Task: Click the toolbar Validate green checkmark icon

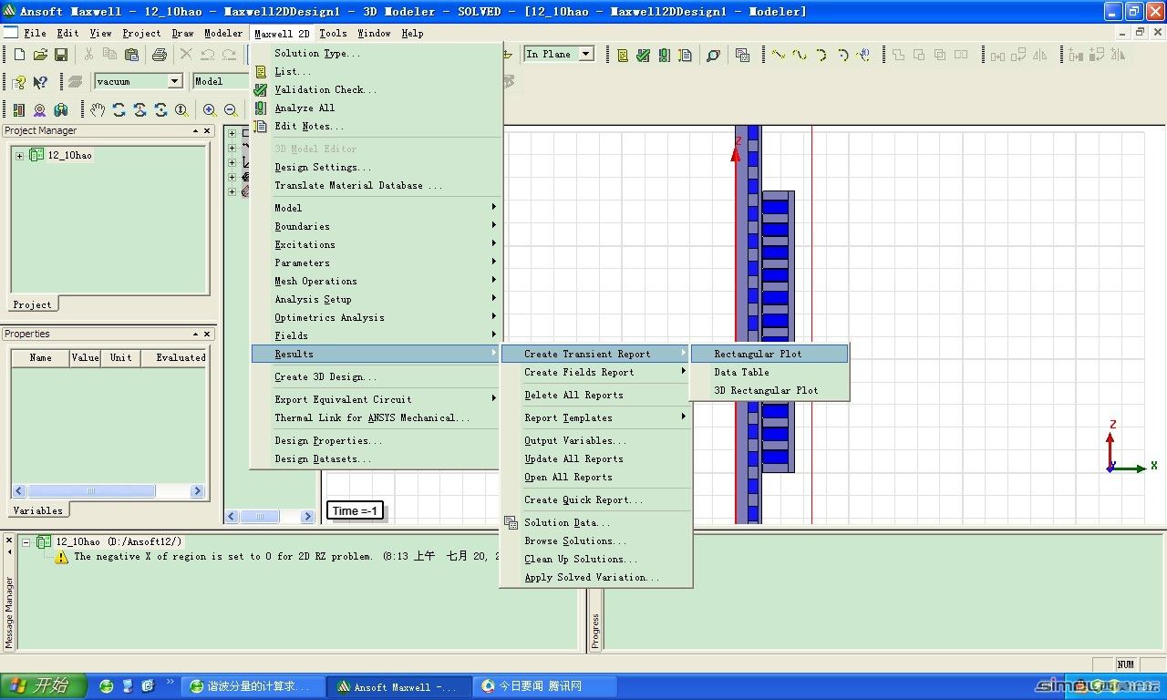Action: pos(643,55)
